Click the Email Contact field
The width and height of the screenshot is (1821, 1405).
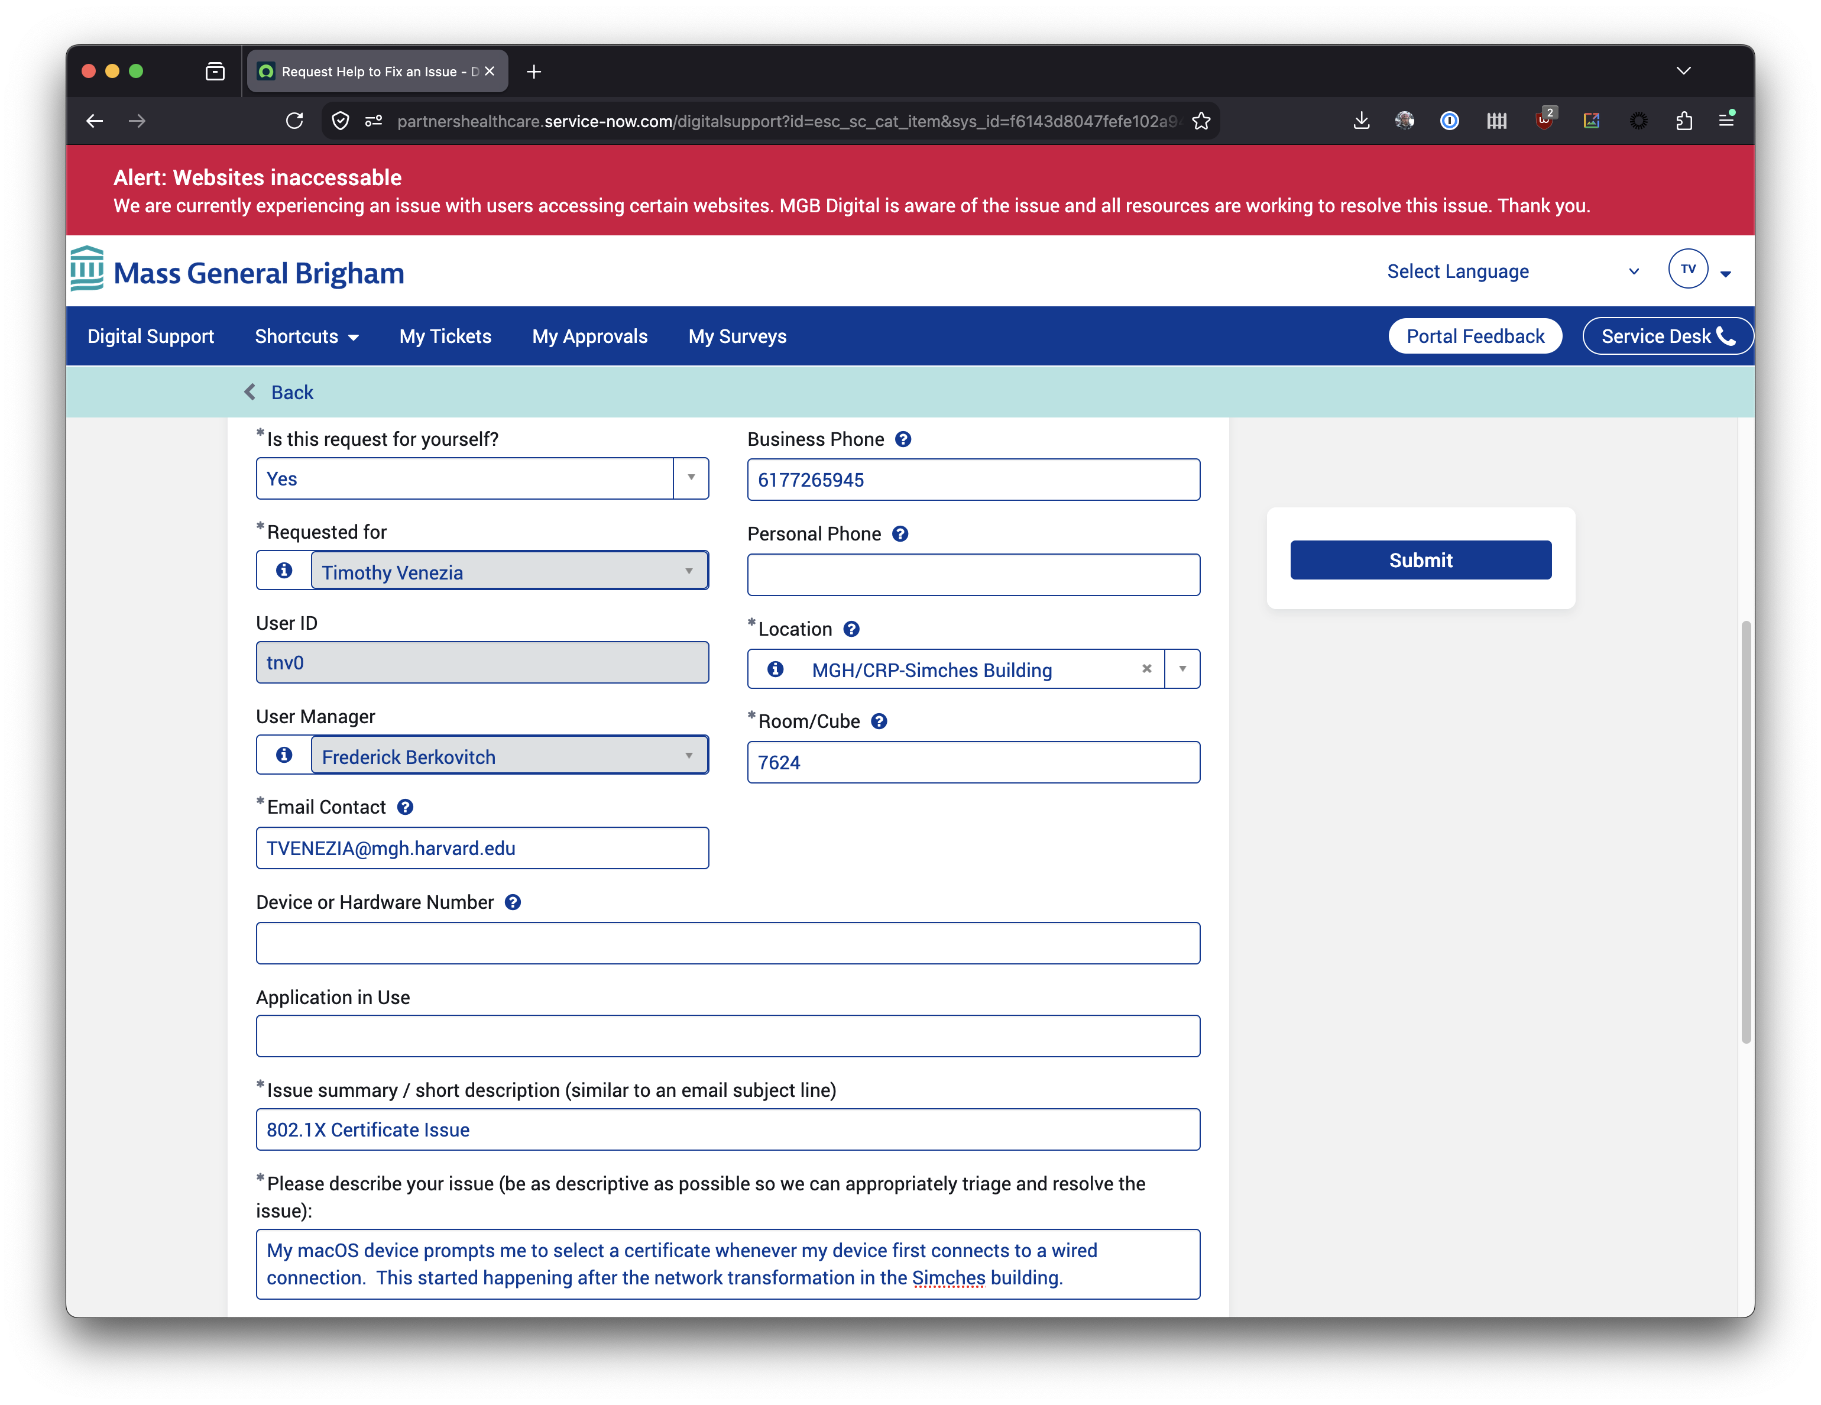click(482, 848)
